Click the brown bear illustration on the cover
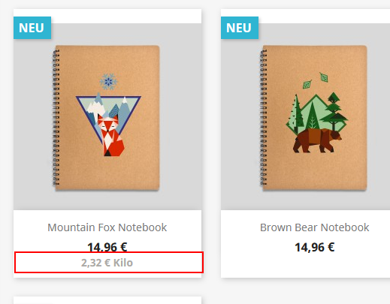Viewport: 390px width, 304px height. click(317, 140)
